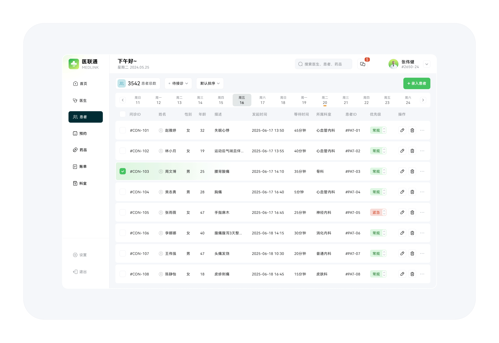Open the 待接诊 status filter dropdown

pyautogui.click(x=178, y=83)
